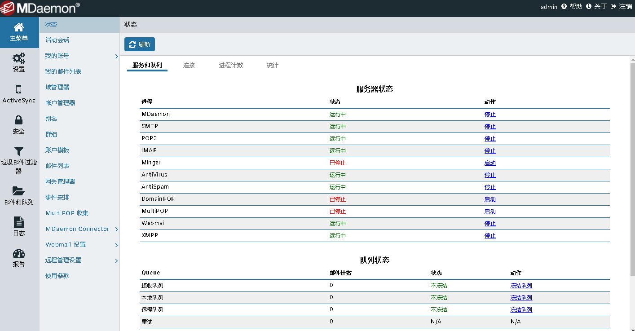
Task: Switch to the 服务和队列 tab
Action: coord(147,66)
